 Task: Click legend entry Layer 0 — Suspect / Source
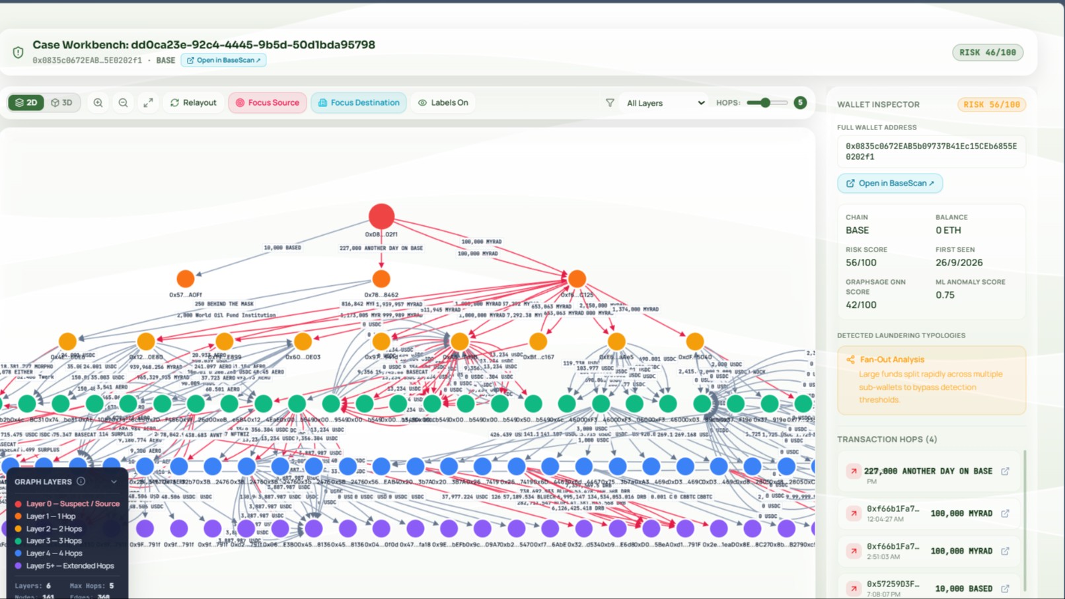[x=67, y=504]
